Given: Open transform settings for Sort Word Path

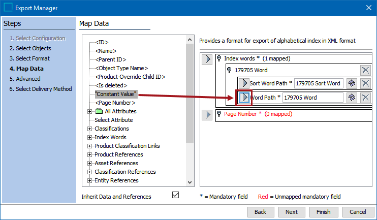Looking at the screenshot, I should coord(351,83).
